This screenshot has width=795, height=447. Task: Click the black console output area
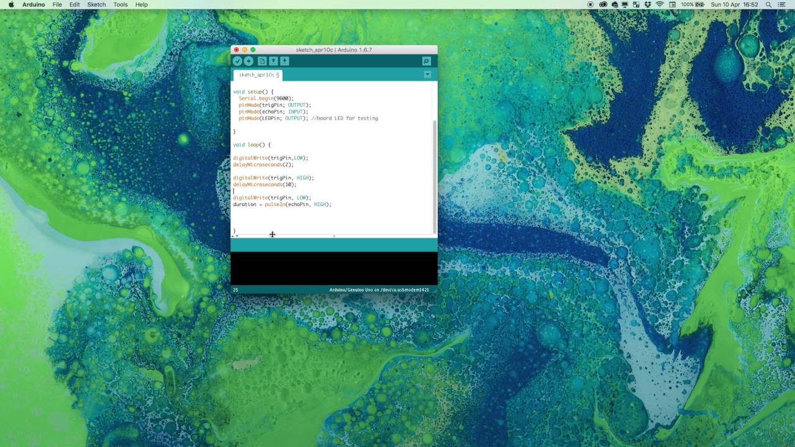[x=334, y=268]
